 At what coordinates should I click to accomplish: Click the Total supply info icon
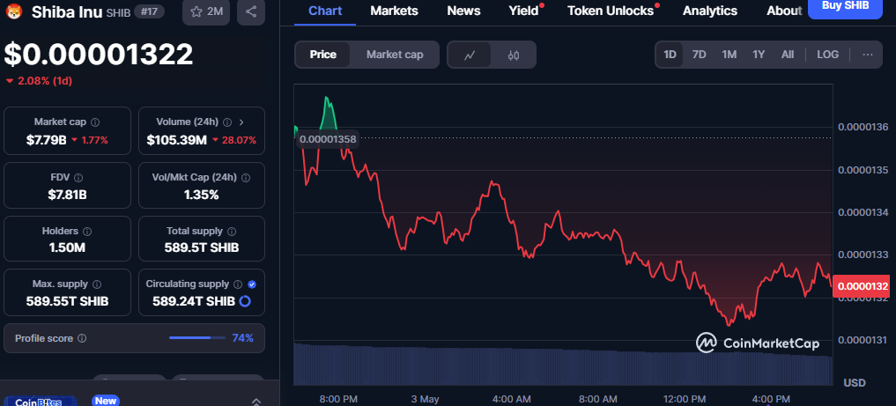point(232,232)
